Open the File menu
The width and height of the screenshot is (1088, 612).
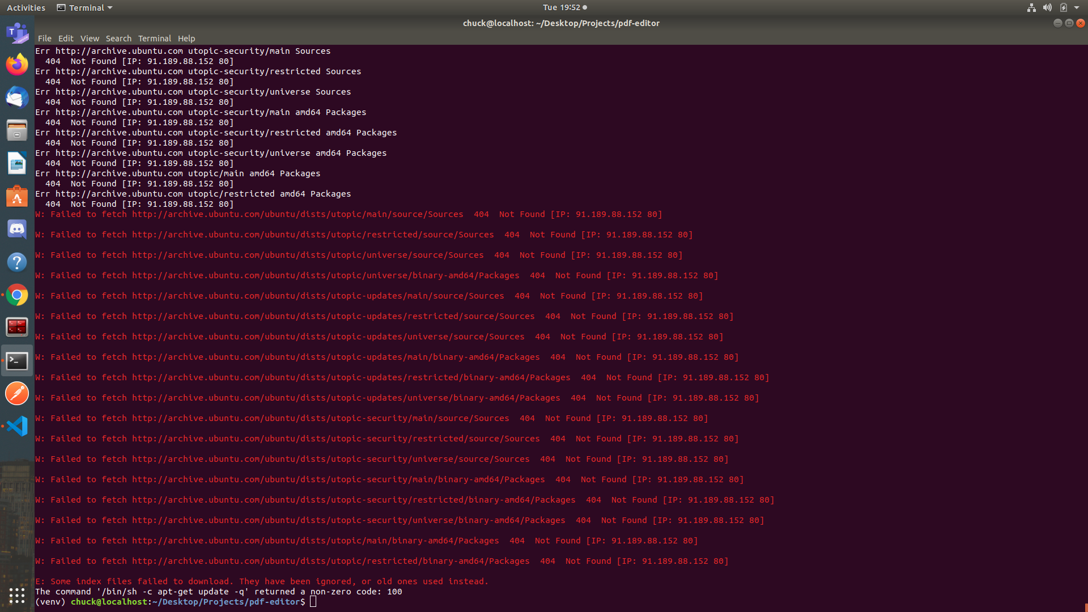click(x=45, y=39)
